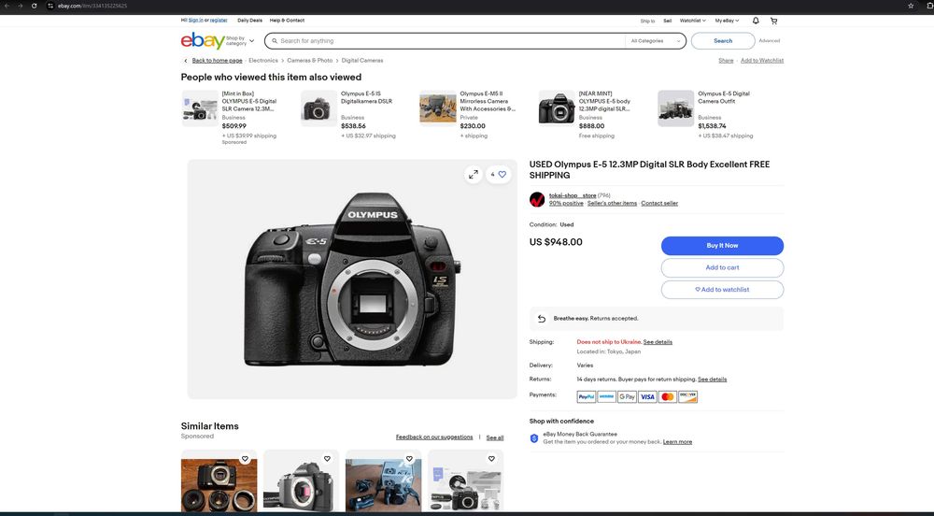Open See details link for returns
This screenshot has width=934, height=516.
(x=712, y=380)
